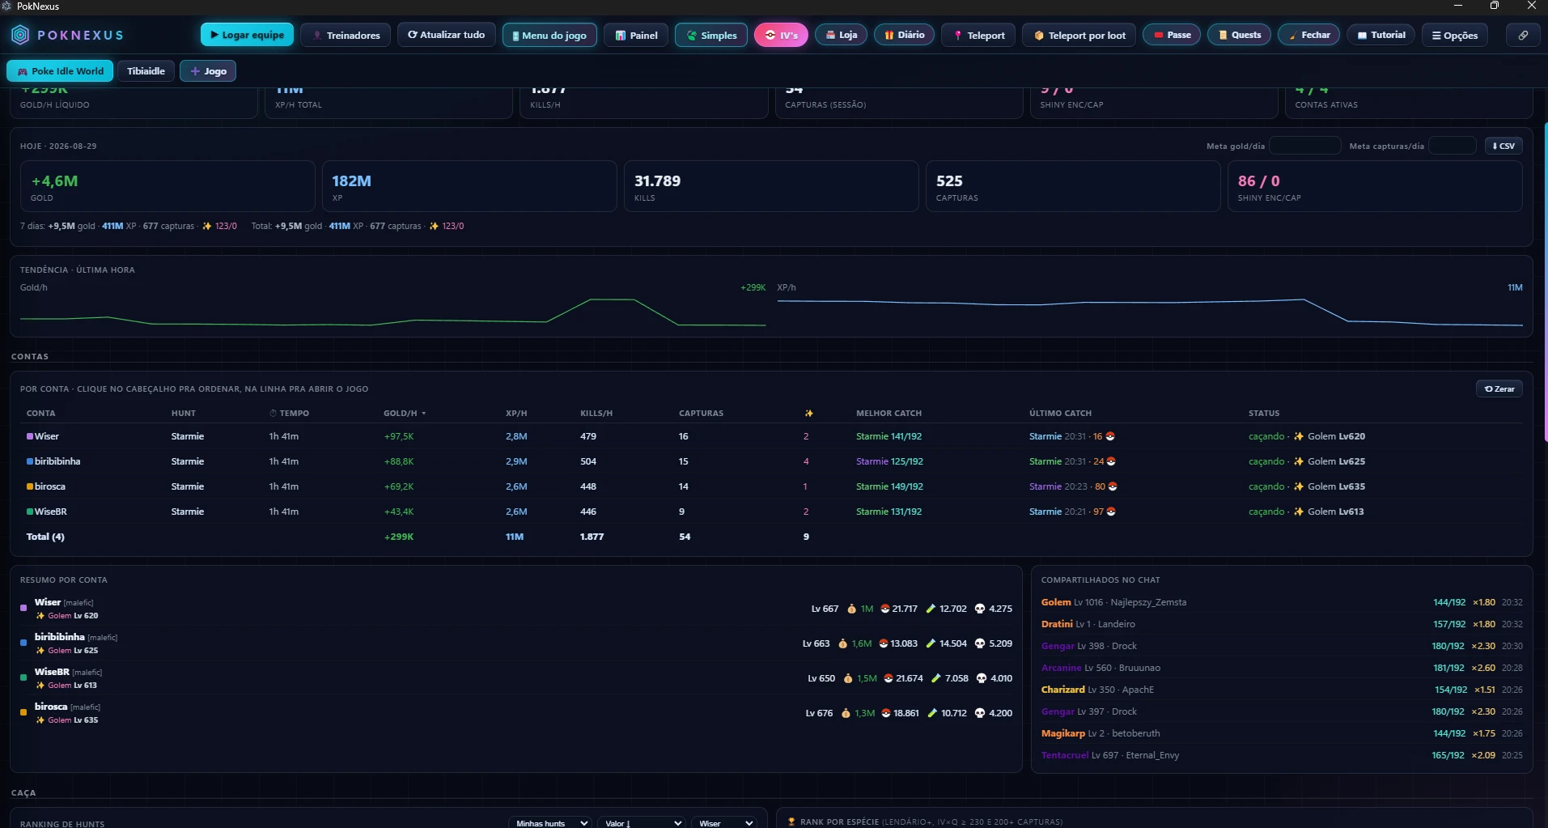
Task: Open the Loja shop button
Action: tap(842, 35)
